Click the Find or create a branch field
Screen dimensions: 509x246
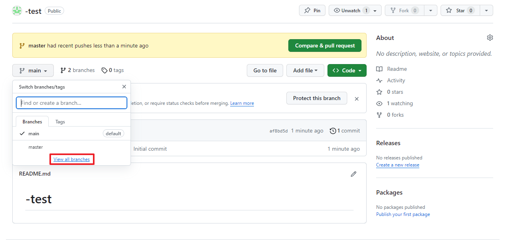coord(72,103)
